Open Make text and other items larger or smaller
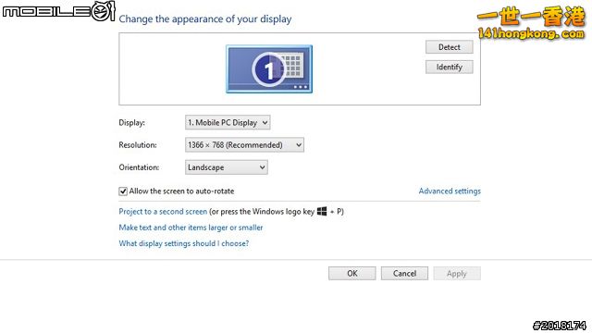 [x=191, y=228]
